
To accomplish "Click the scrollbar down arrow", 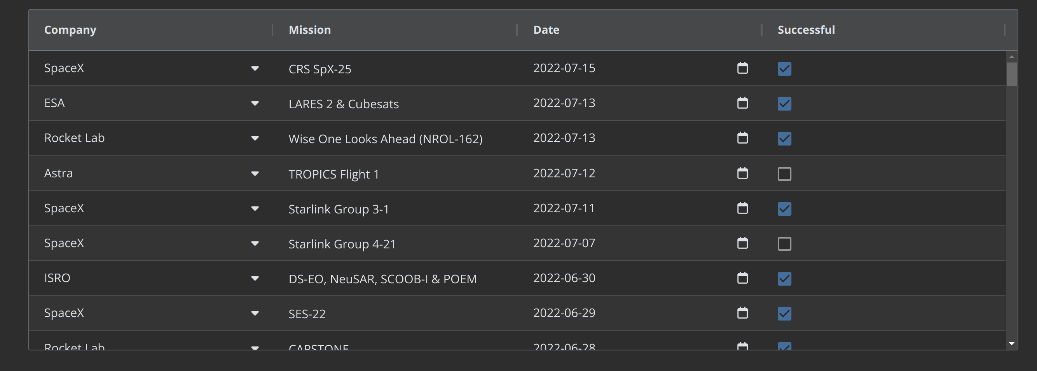I will pos(1011,344).
